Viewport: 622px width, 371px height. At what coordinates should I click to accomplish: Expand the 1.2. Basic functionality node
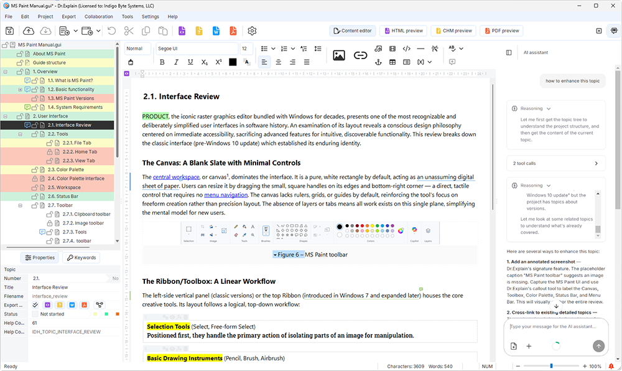coord(21,90)
